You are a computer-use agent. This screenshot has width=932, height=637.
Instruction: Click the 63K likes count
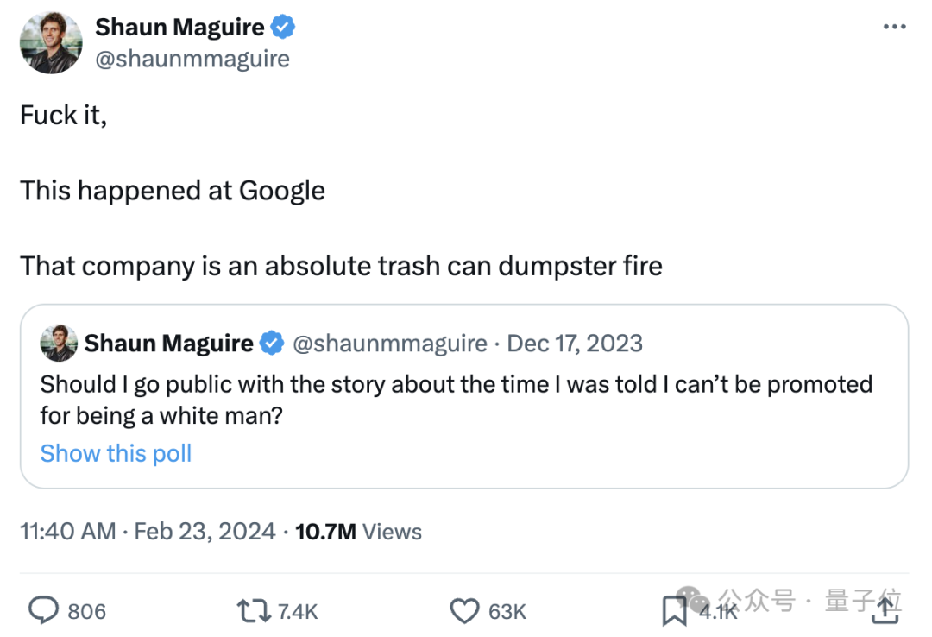507,612
